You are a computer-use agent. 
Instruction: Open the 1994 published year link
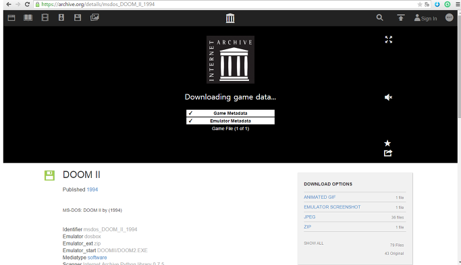[x=92, y=189]
